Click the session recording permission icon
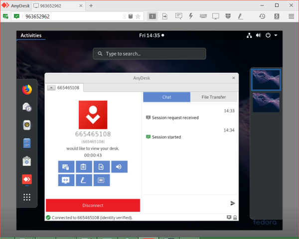299x239 pixels. coord(101,180)
